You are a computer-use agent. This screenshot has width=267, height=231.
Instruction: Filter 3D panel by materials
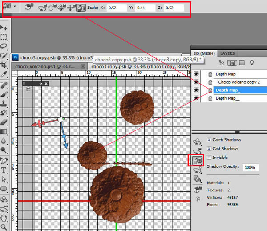point(242,63)
